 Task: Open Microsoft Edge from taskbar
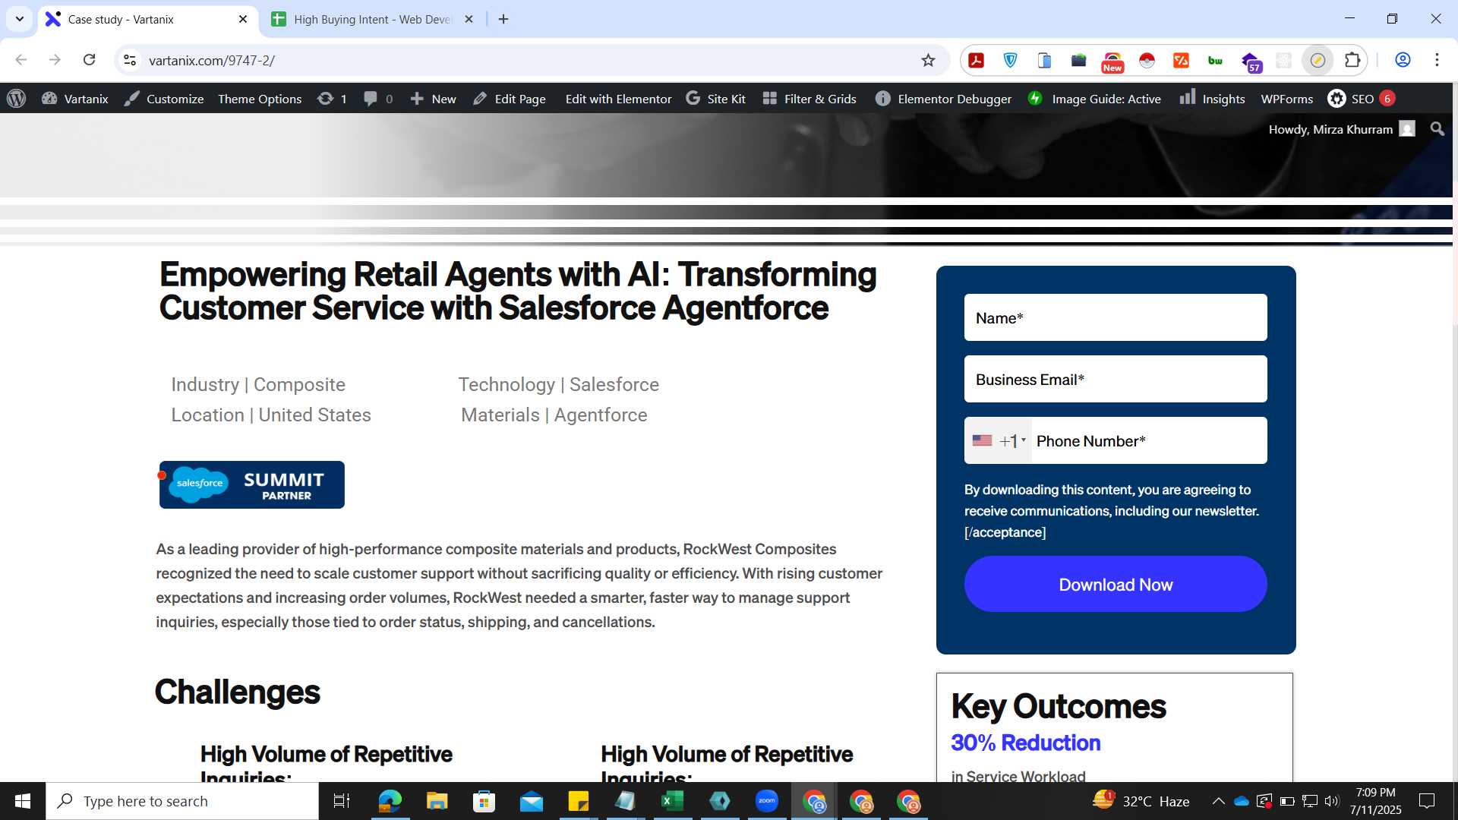[390, 801]
